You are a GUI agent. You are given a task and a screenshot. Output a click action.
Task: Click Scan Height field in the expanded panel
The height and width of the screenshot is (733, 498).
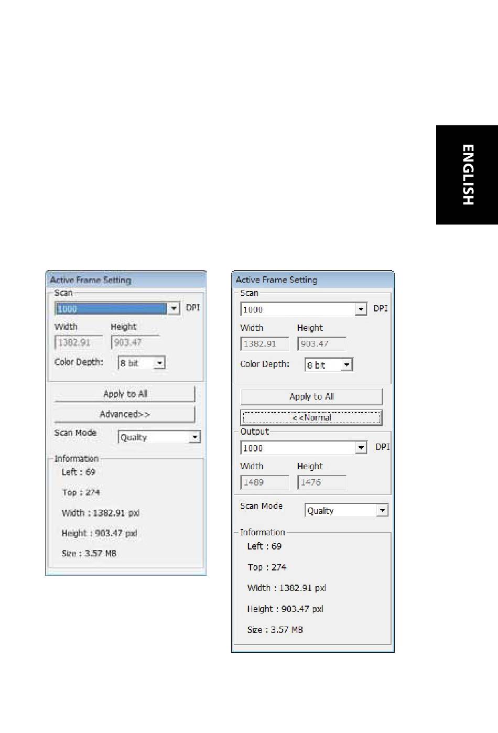tap(321, 344)
